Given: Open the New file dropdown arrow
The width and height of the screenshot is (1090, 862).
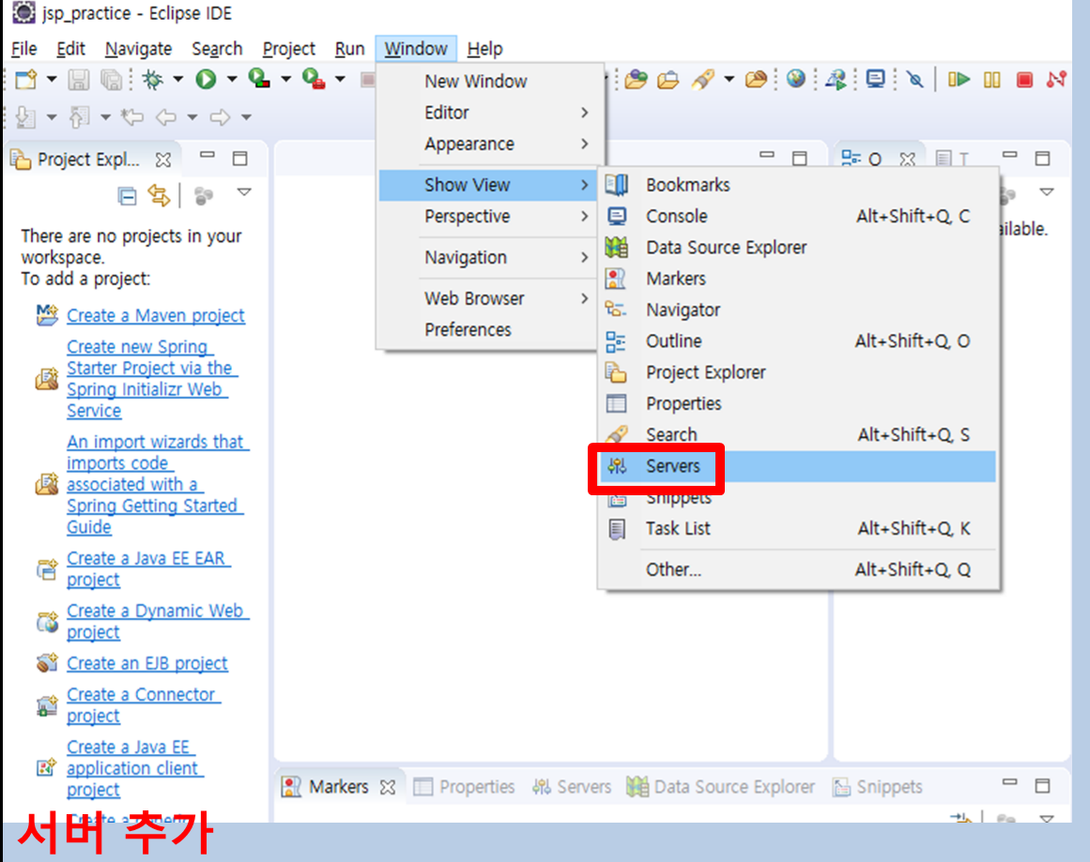Looking at the screenshot, I should (x=52, y=79).
